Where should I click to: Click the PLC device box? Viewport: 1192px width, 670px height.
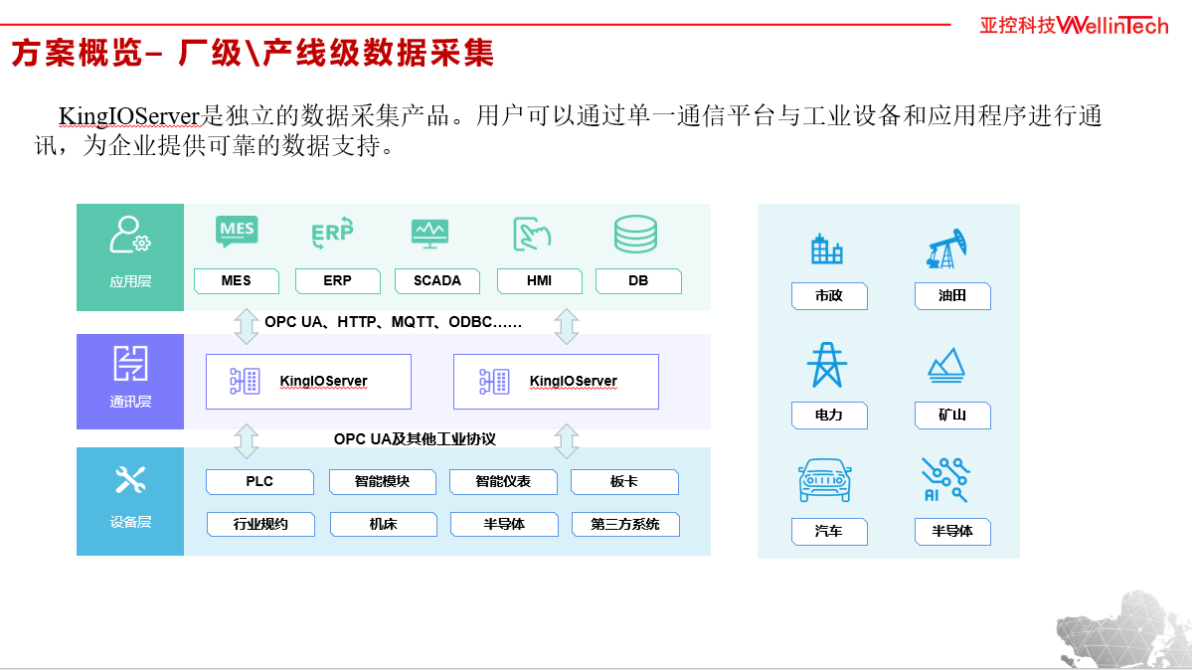click(259, 482)
